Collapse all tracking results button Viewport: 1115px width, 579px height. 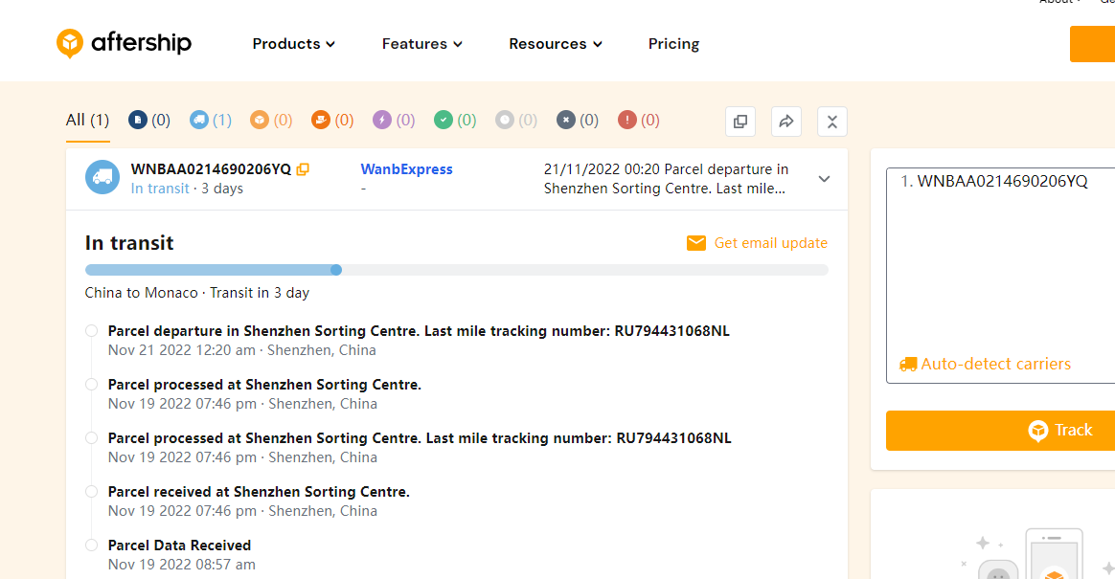(831, 122)
